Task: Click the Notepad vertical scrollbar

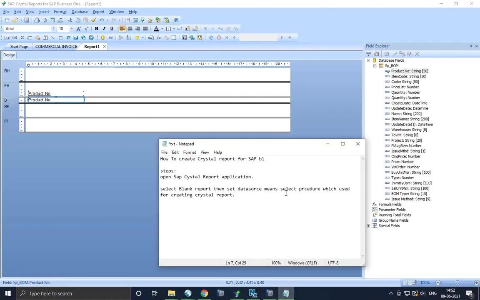Action: (x=363, y=207)
